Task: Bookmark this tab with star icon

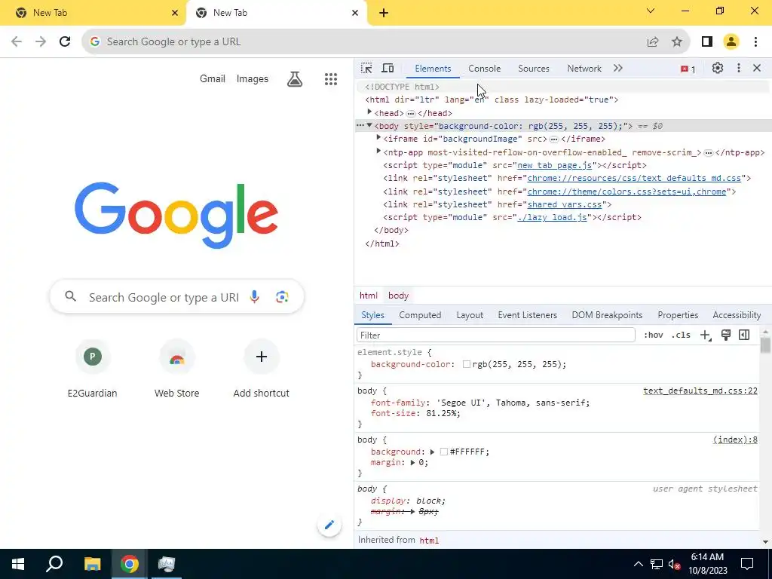Action: [677, 42]
